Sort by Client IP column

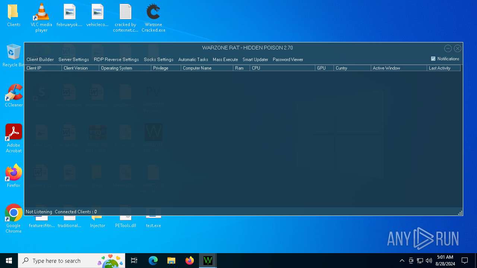tap(43, 68)
